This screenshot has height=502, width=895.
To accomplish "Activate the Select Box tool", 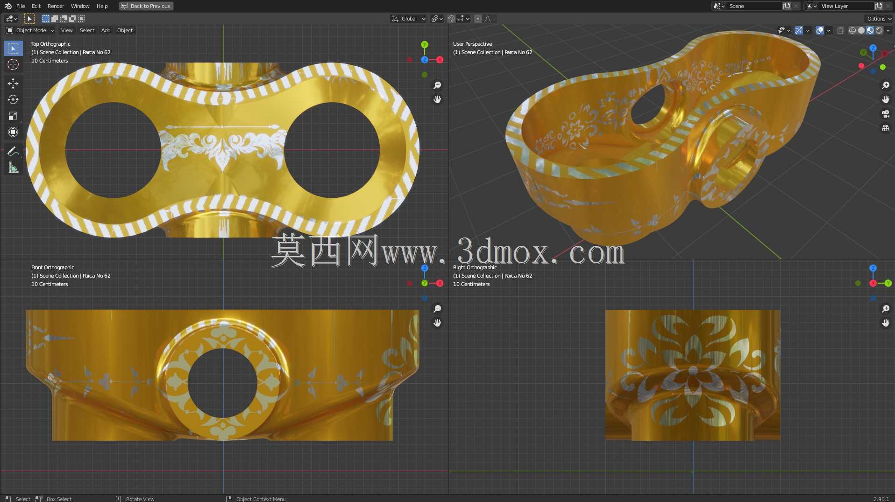I will pyautogui.click(x=13, y=49).
